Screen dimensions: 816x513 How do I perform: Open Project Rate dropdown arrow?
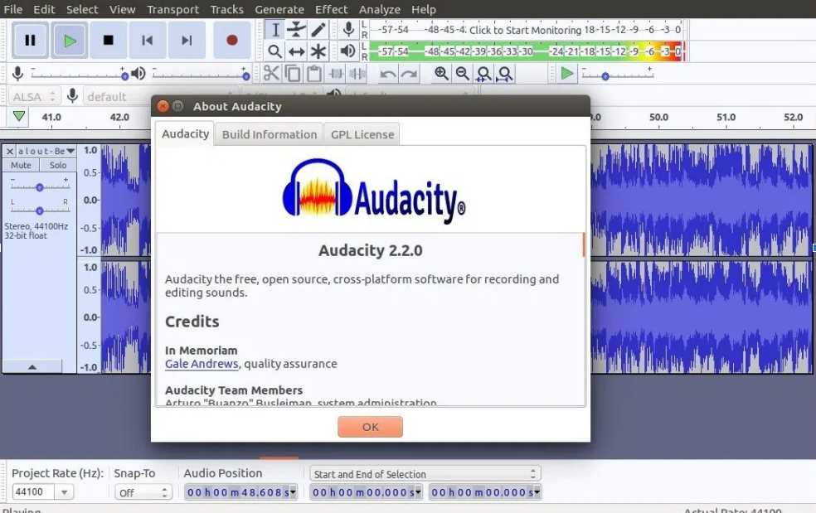[x=64, y=491]
